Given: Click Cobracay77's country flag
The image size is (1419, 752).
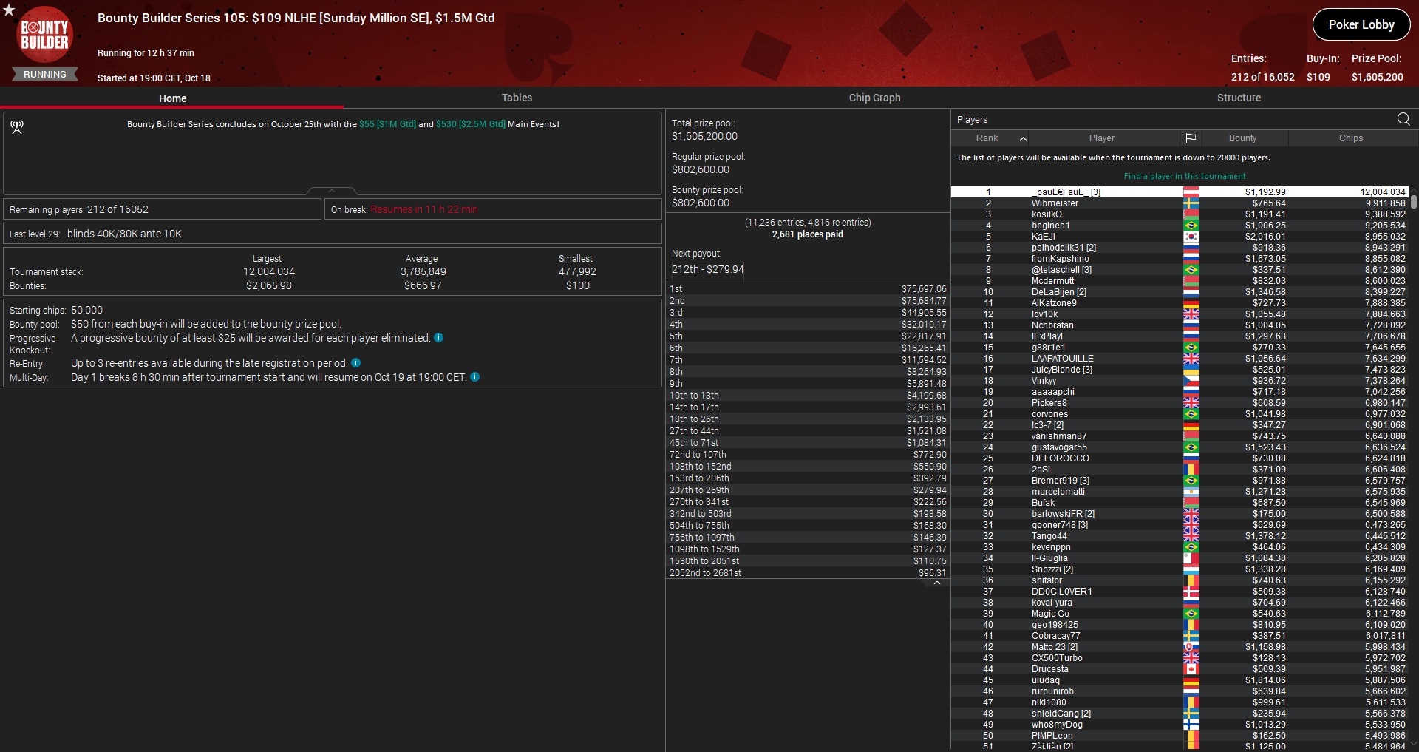Looking at the screenshot, I should 1191,636.
